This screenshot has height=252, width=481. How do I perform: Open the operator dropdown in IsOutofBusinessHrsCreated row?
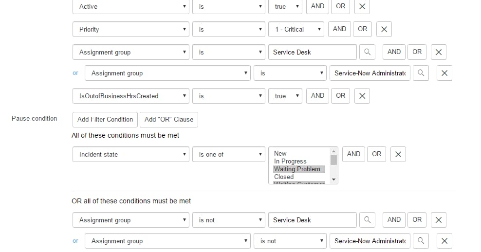[x=228, y=96]
